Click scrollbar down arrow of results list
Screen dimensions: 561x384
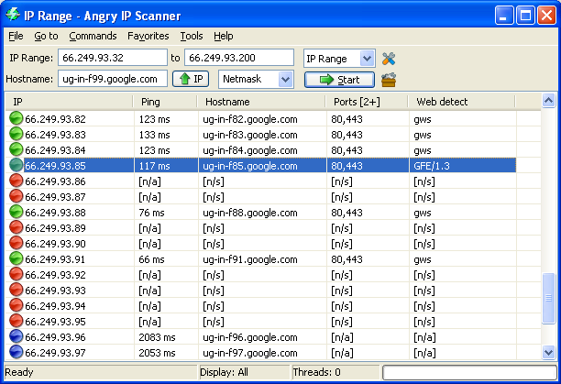click(x=548, y=353)
